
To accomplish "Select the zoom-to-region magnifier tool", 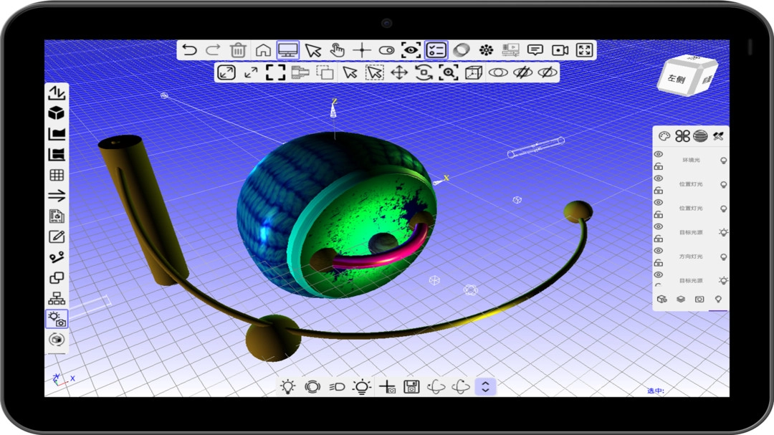I will pos(449,72).
